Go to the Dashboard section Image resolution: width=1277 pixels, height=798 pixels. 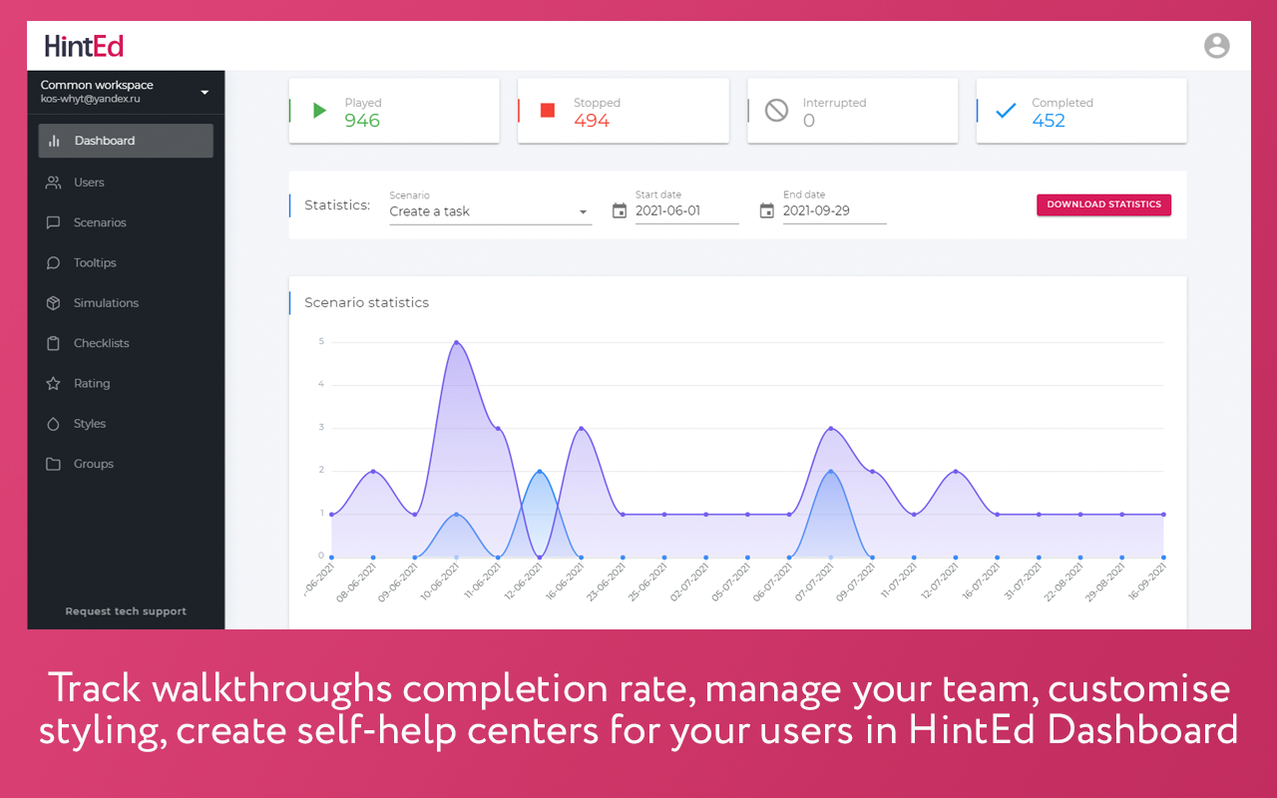pos(126,141)
